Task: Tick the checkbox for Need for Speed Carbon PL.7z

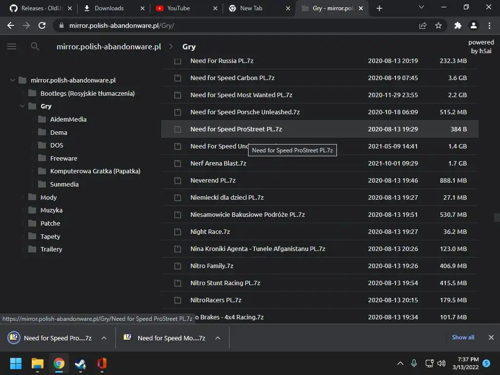Action: point(178,78)
